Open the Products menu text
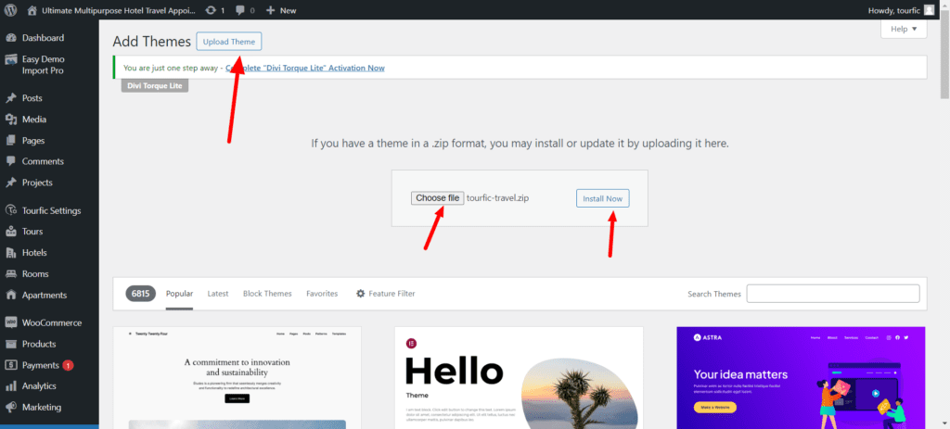Image resolution: width=950 pixels, height=429 pixels. pyautogui.click(x=39, y=344)
